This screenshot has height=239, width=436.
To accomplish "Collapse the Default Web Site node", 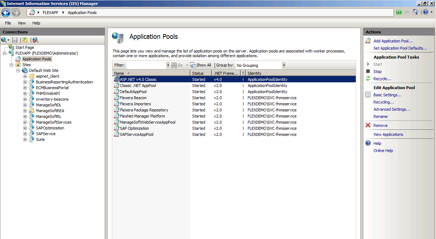I will point(18,70).
